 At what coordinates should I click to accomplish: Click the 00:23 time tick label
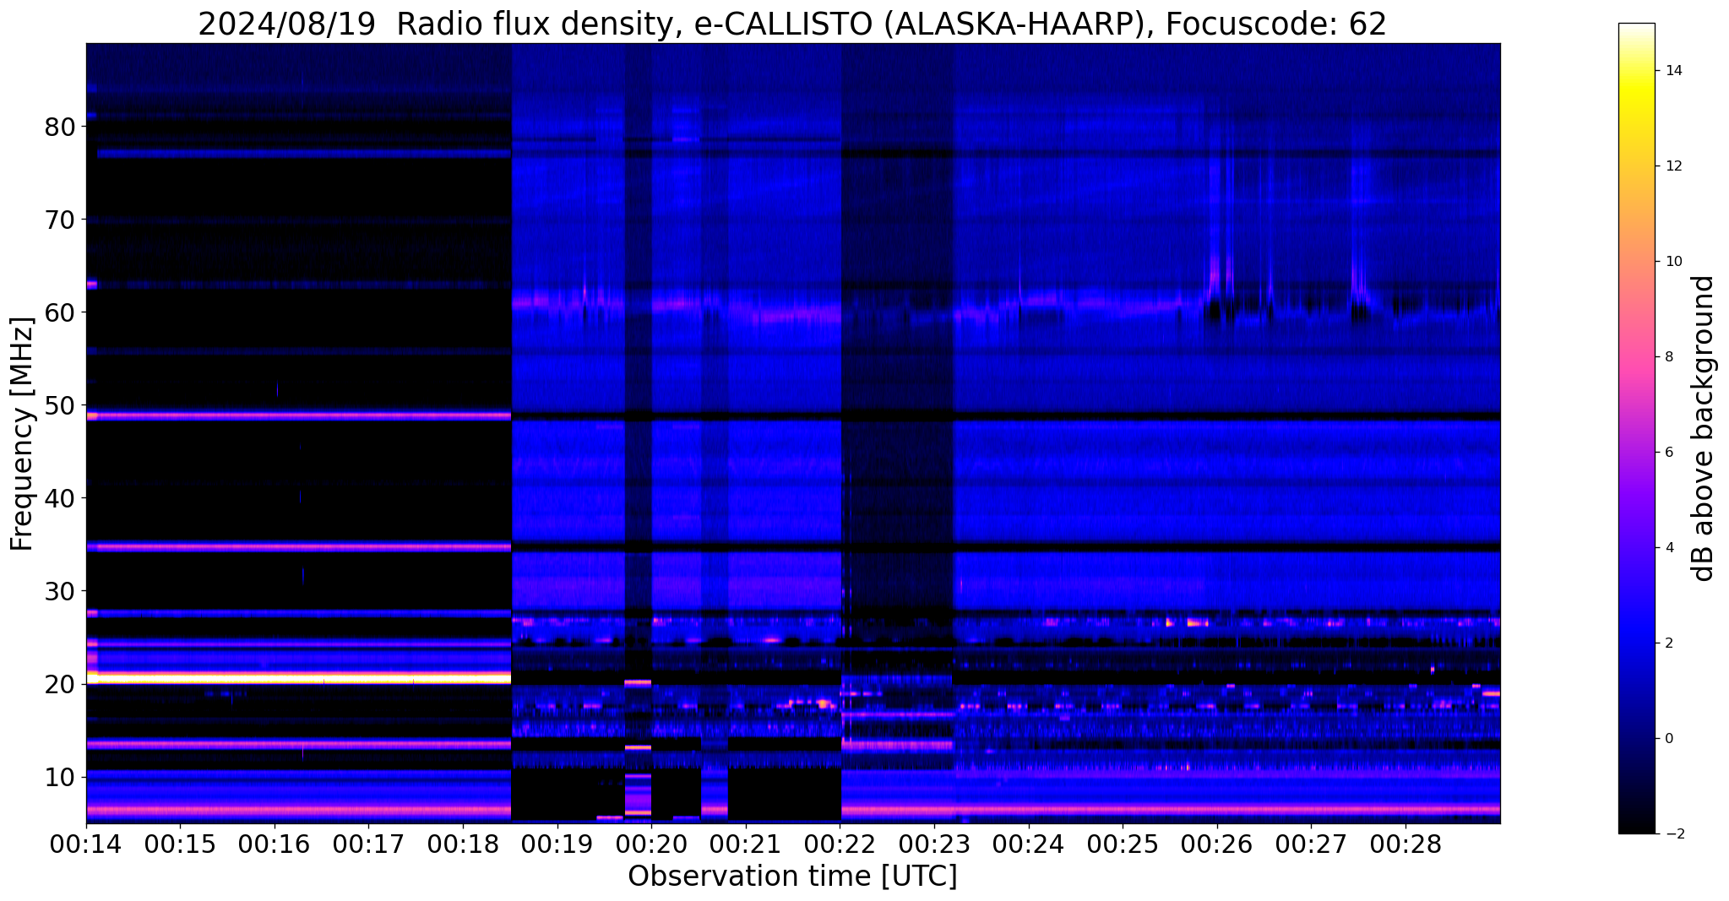point(933,844)
